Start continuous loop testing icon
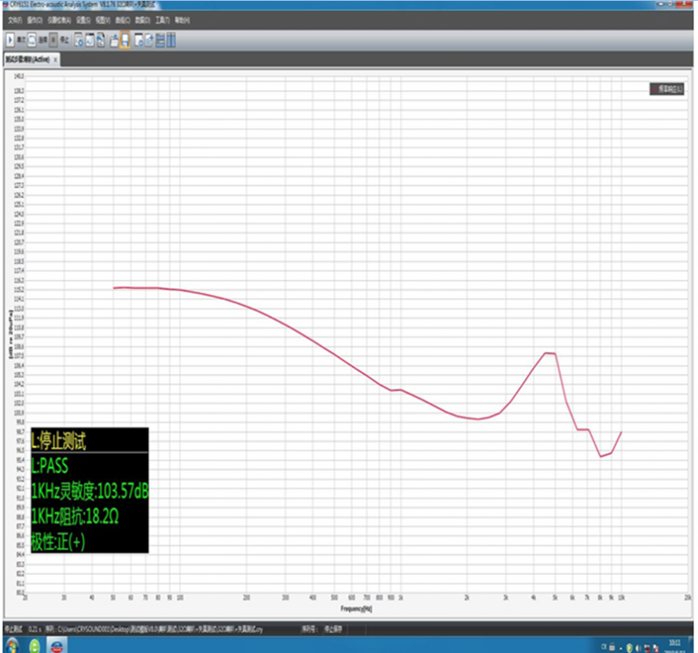The image size is (698, 653). (x=32, y=40)
